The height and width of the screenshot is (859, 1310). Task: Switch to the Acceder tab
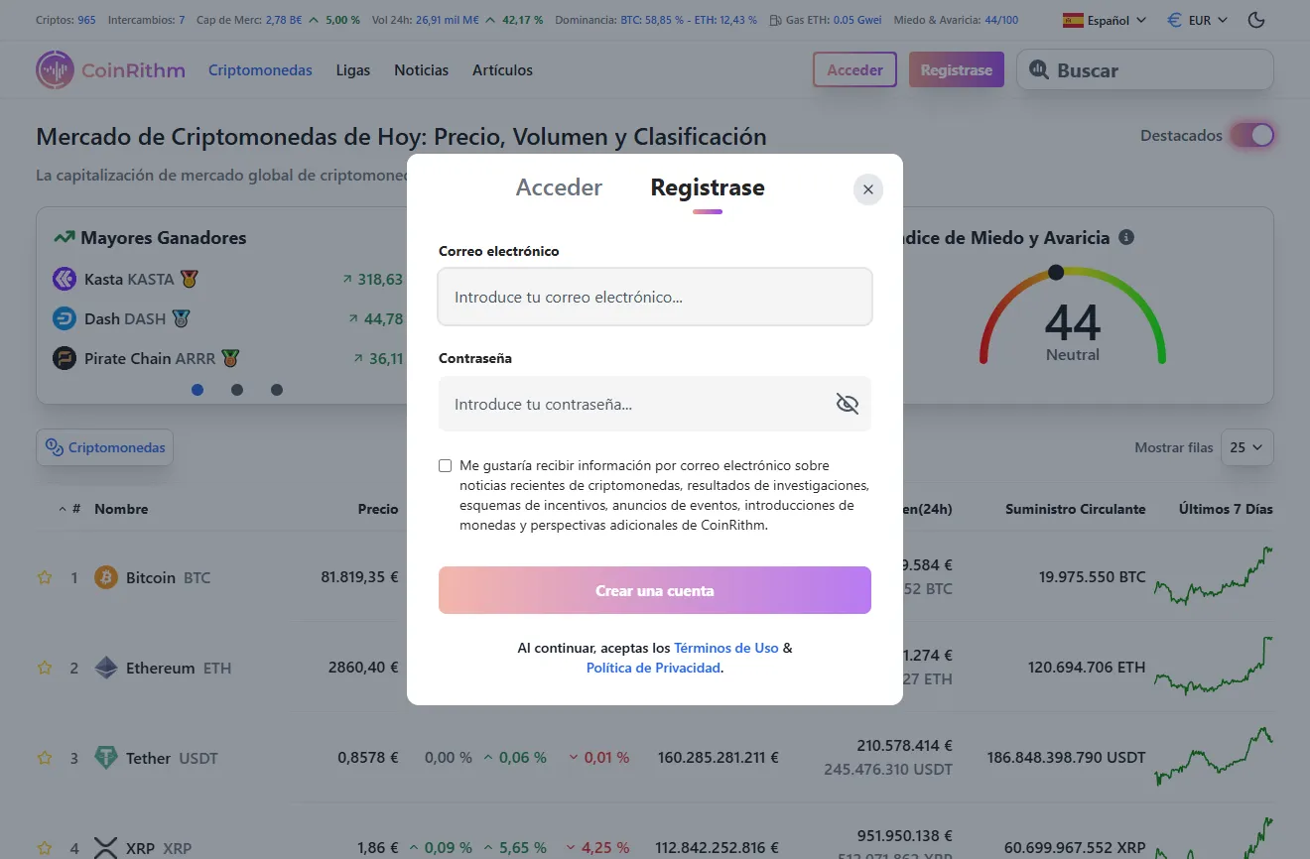point(559,187)
